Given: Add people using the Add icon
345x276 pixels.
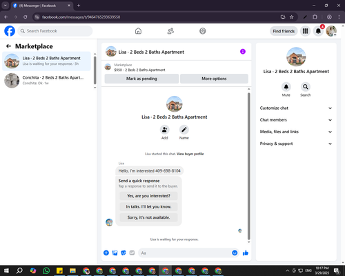Looking at the screenshot, I should click(x=165, y=130).
